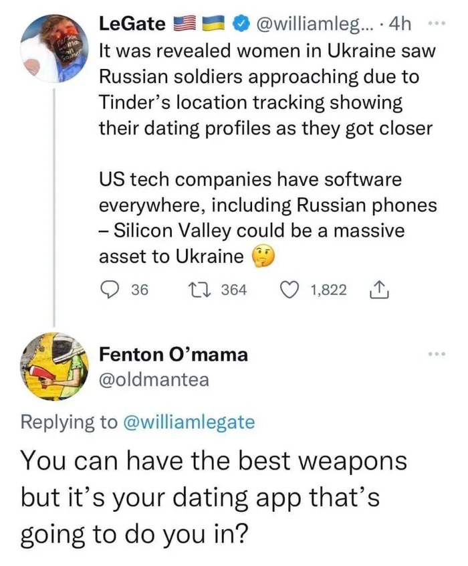Viewport: 468px width, 566px height.
Task: Click the US flag emoji beside LeGate
Action: tap(184, 24)
